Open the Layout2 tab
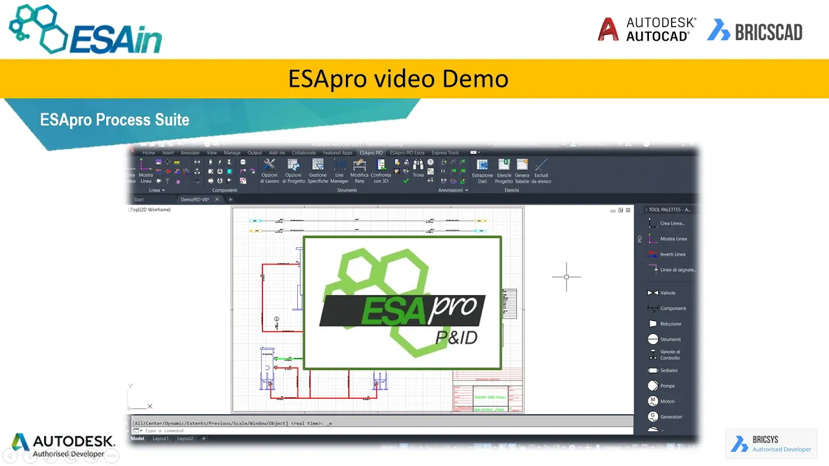The image size is (829, 466). (x=185, y=438)
